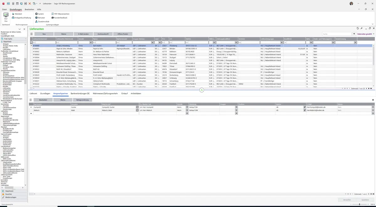Click the zoom slider in the status bar
This screenshot has width=376, height=207.
pos(359,204)
